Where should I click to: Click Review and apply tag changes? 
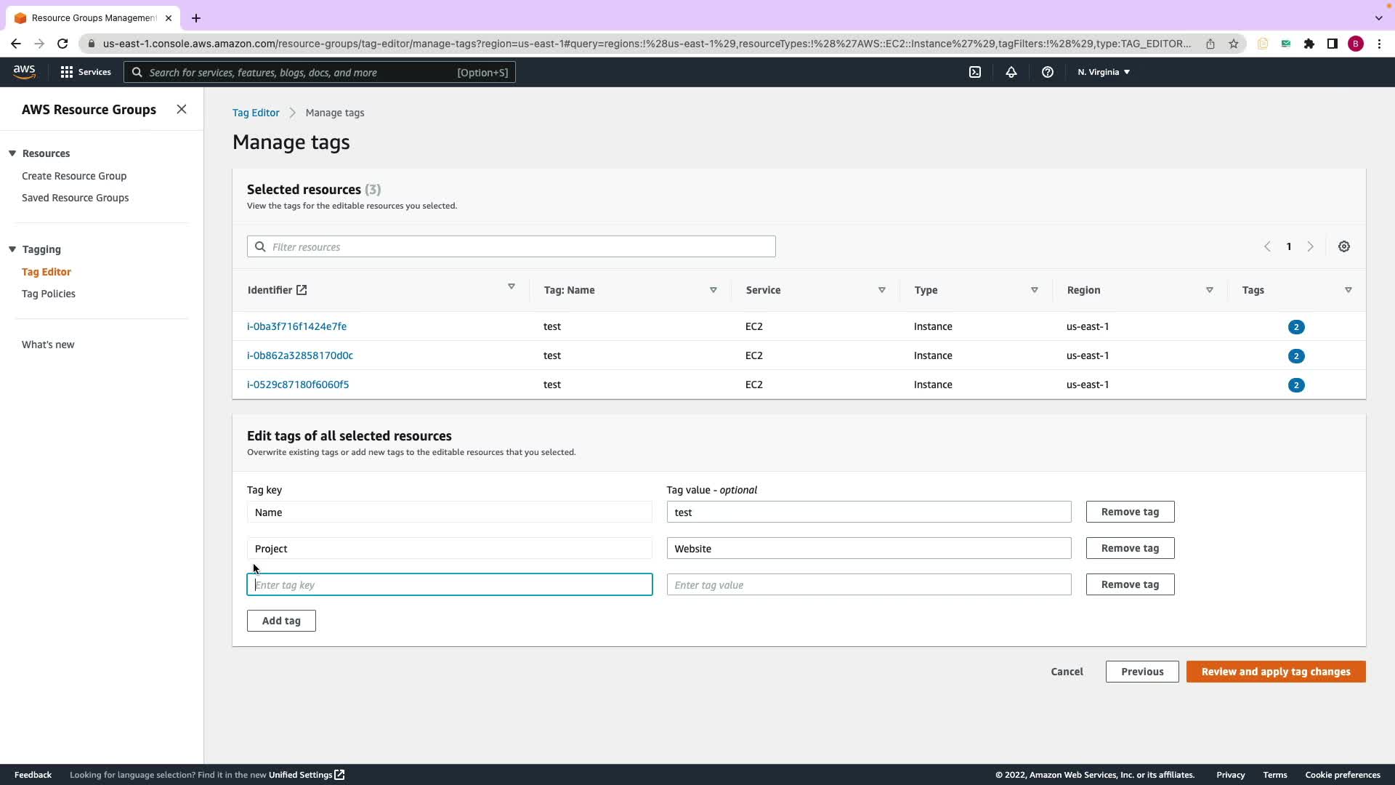(x=1275, y=672)
